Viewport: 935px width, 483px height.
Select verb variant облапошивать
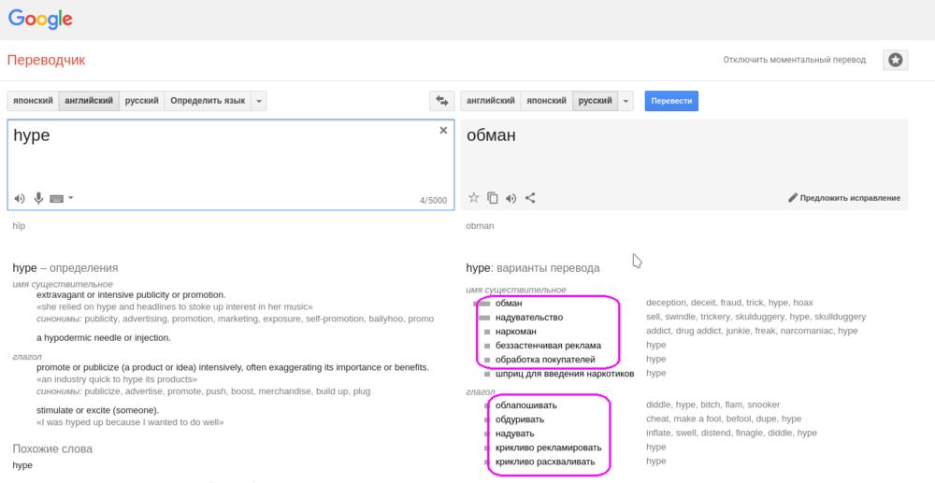pos(525,405)
